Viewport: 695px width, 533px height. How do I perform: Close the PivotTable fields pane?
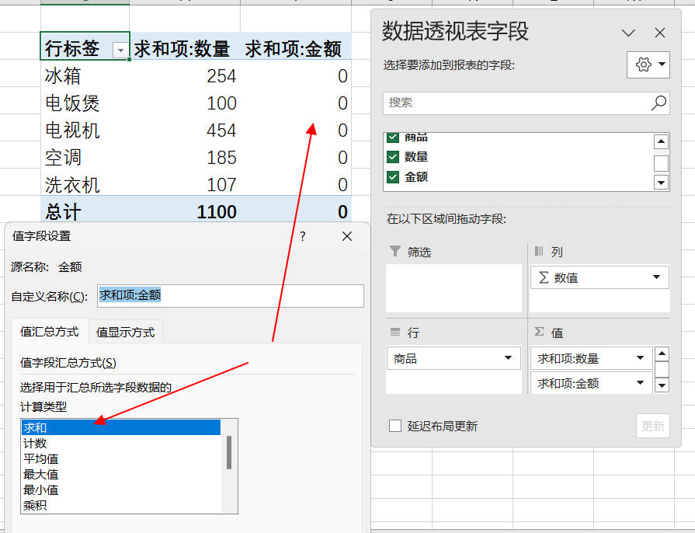click(x=660, y=33)
